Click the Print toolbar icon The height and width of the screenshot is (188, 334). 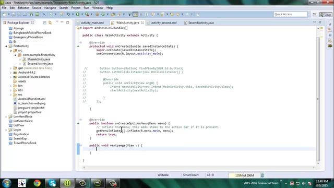tap(25, 14)
